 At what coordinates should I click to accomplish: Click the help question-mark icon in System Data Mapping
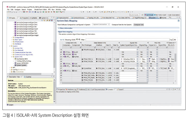coord(179,21)
